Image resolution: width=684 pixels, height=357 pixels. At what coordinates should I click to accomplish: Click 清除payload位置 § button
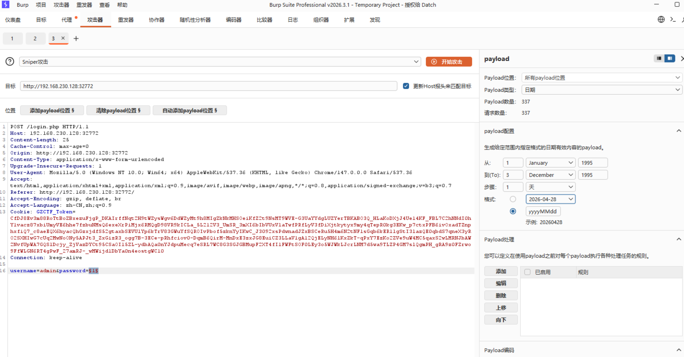[118, 110]
